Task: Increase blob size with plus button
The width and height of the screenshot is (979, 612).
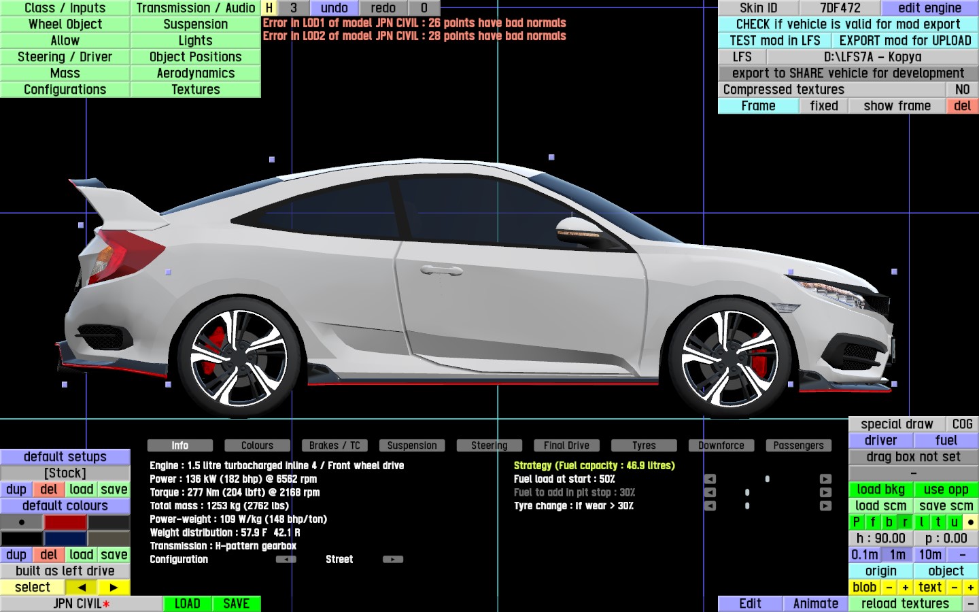Action: point(906,588)
